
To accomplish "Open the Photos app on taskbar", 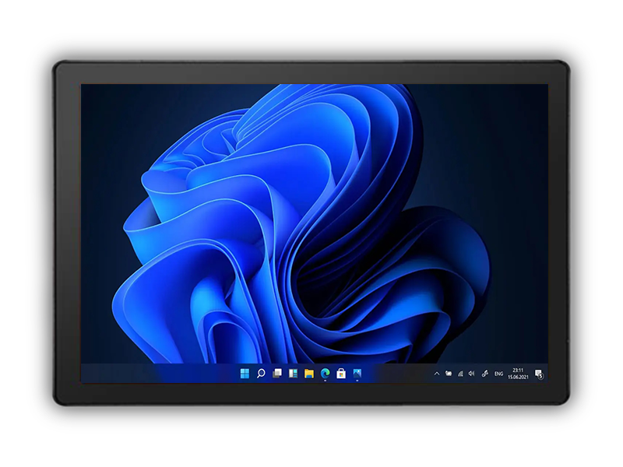I will pyautogui.click(x=357, y=374).
